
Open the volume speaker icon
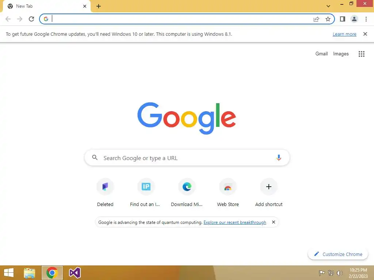pyautogui.click(x=339, y=273)
